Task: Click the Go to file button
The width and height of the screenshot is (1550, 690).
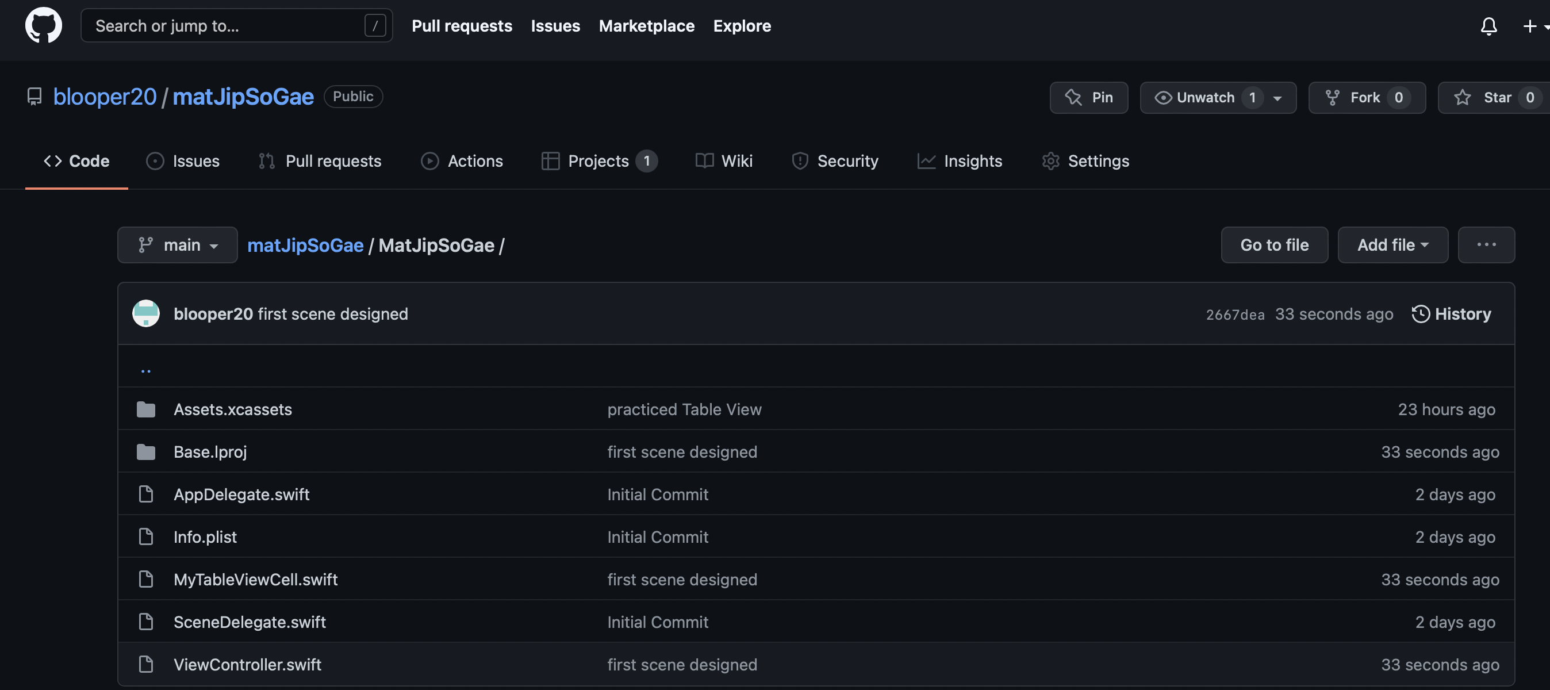Action: coord(1274,245)
